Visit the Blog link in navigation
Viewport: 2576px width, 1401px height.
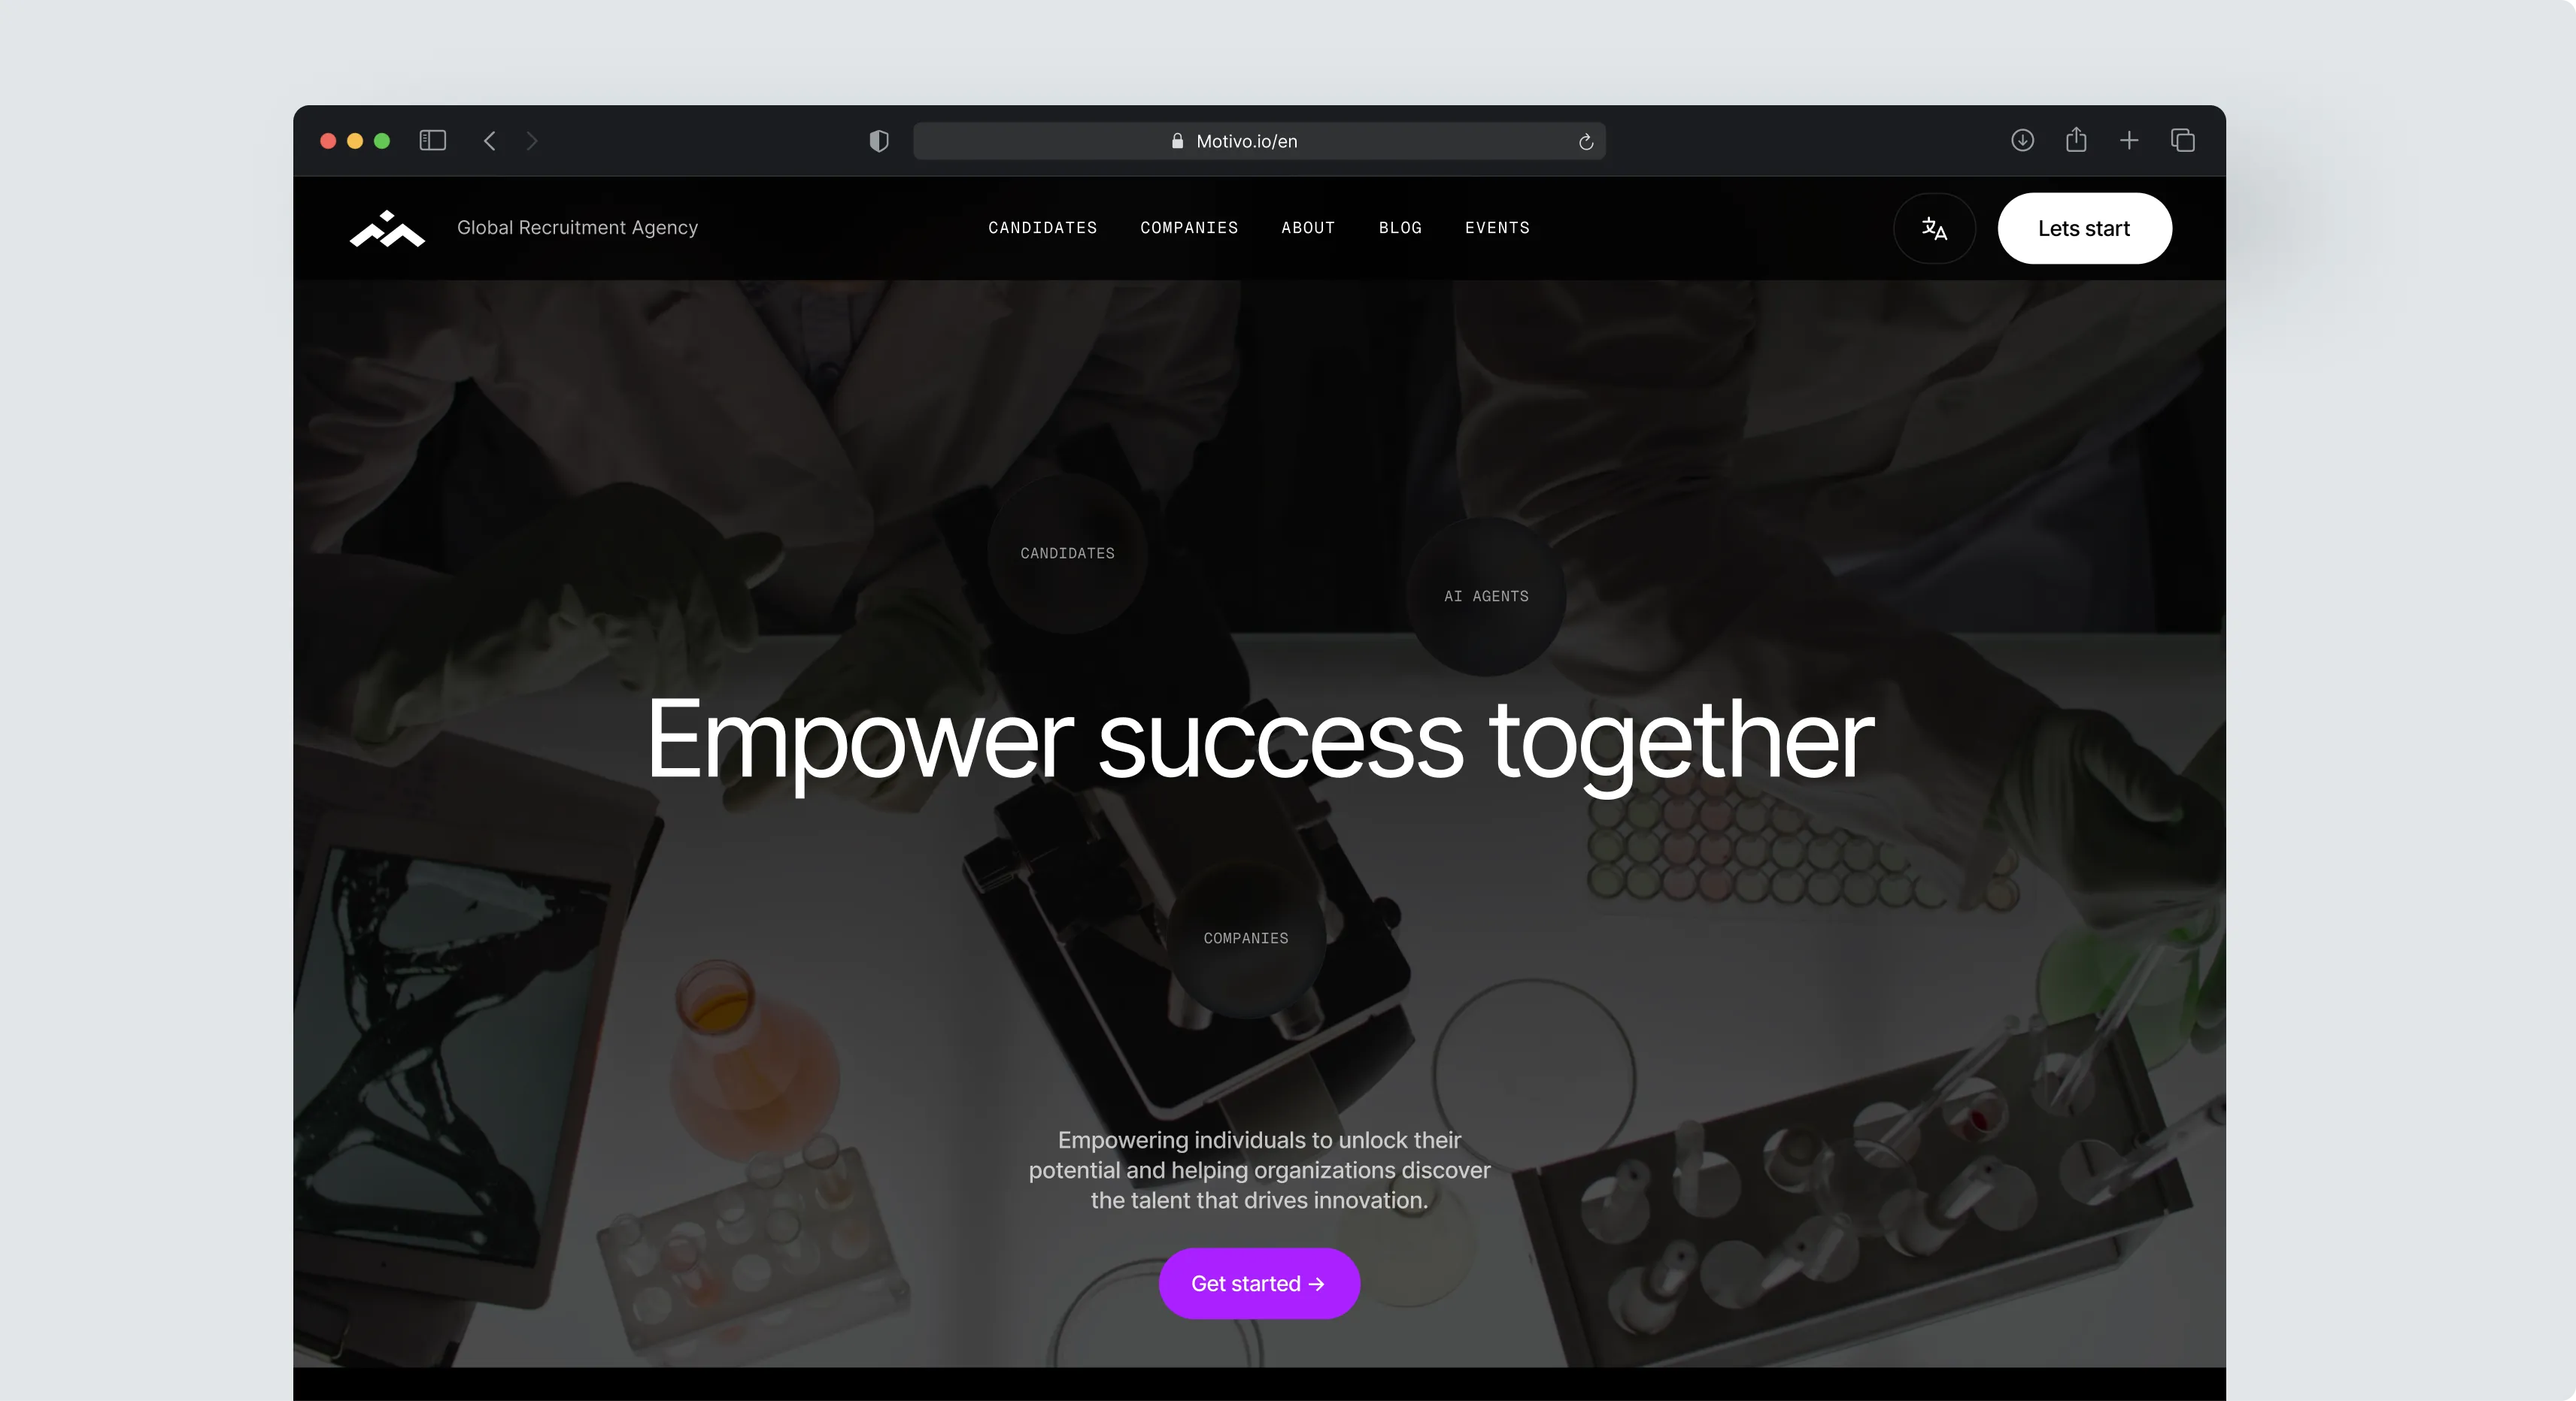point(1400,228)
